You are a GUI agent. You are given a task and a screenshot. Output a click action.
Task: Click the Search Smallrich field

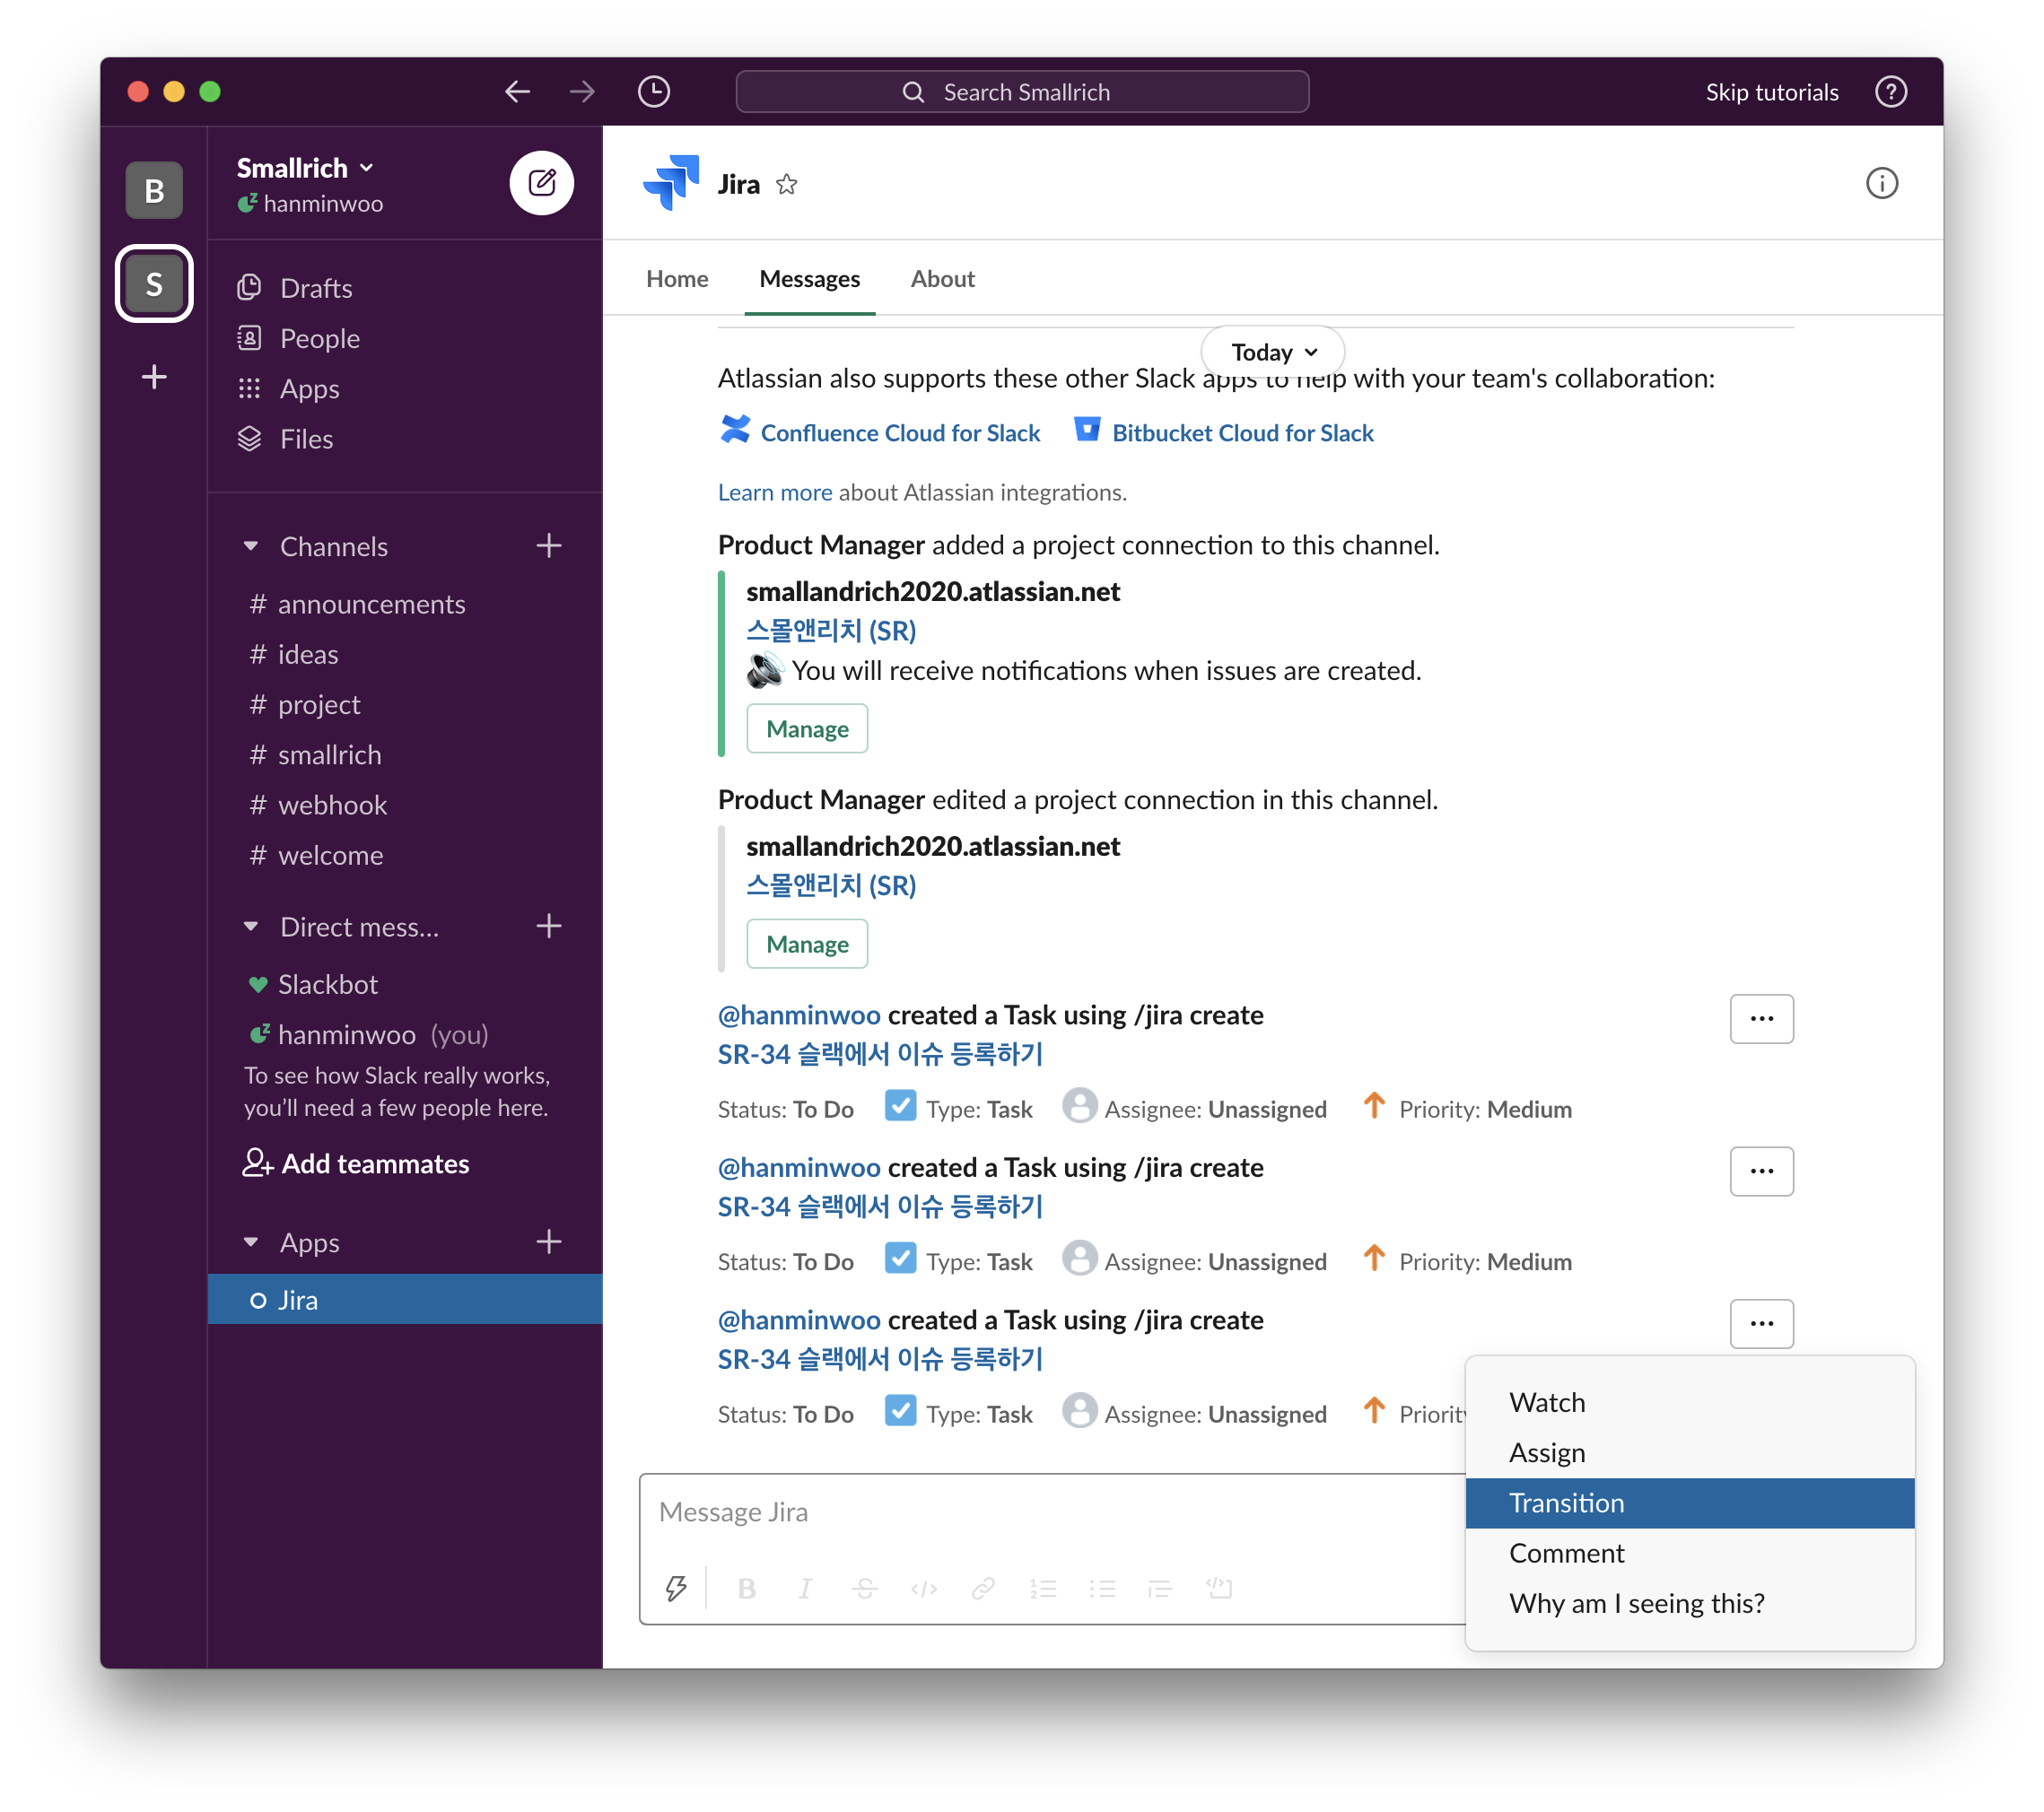pyautogui.click(x=1022, y=92)
